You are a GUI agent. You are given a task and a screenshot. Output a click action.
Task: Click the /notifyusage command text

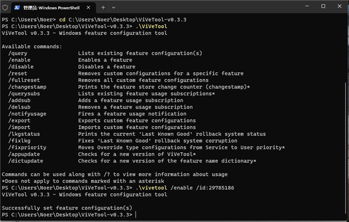27,114
